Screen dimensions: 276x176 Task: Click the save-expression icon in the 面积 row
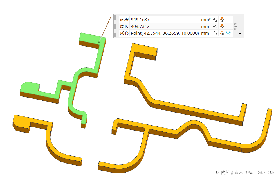tap(215, 19)
